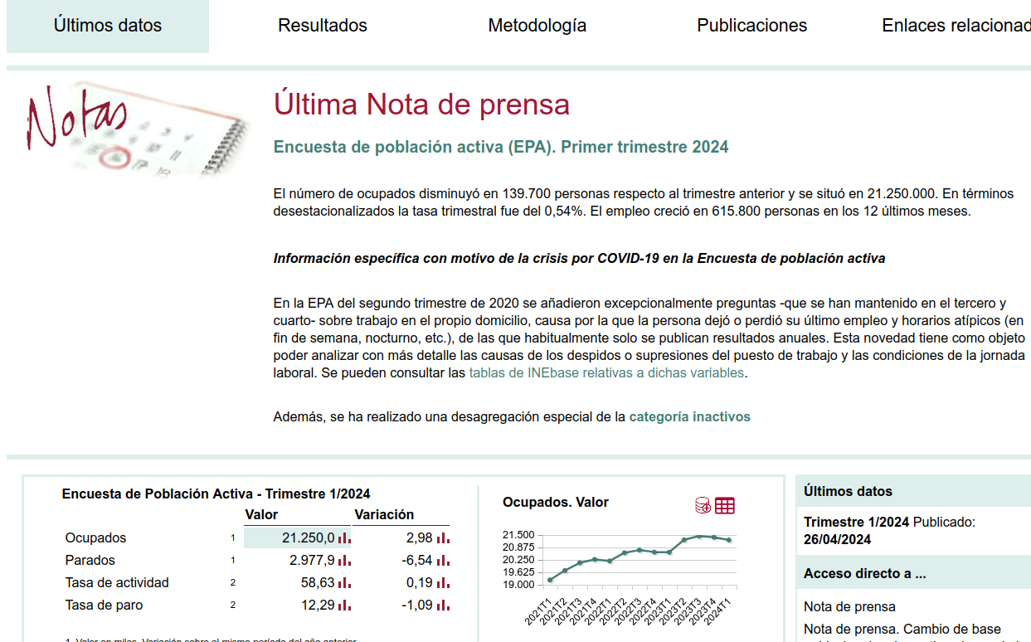Click chart icon next to Ocupados value 21.250,0
This screenshot has width=1031, height=642.
click(x=344, y=538)
